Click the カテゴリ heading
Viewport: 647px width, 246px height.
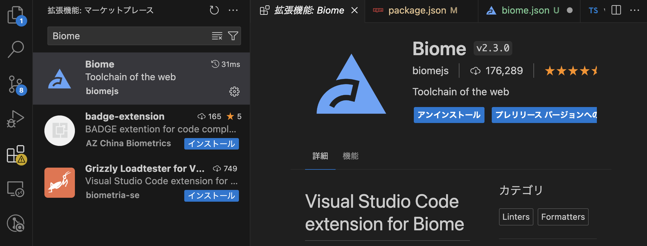(x=521, y=190)
